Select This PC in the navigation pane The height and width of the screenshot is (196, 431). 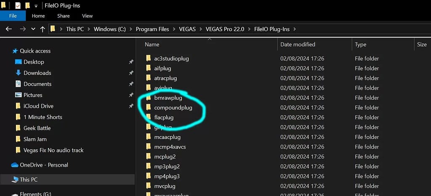click(29, 180)
